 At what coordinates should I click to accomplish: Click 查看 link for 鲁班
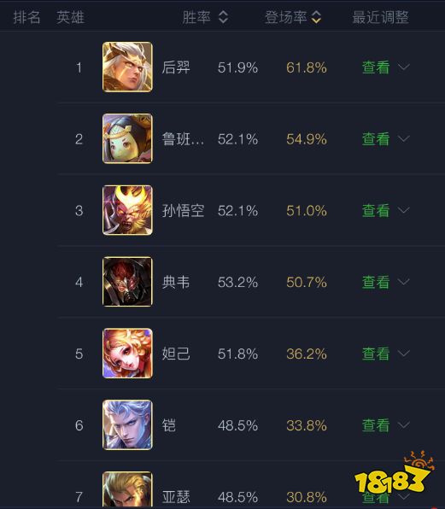tap(376, 139)
